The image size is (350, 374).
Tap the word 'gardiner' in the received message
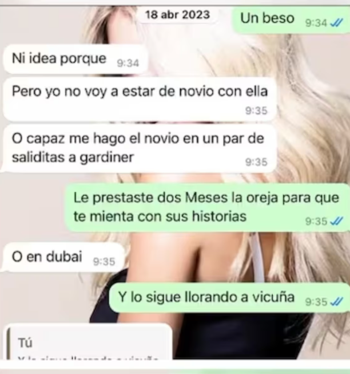107,158
